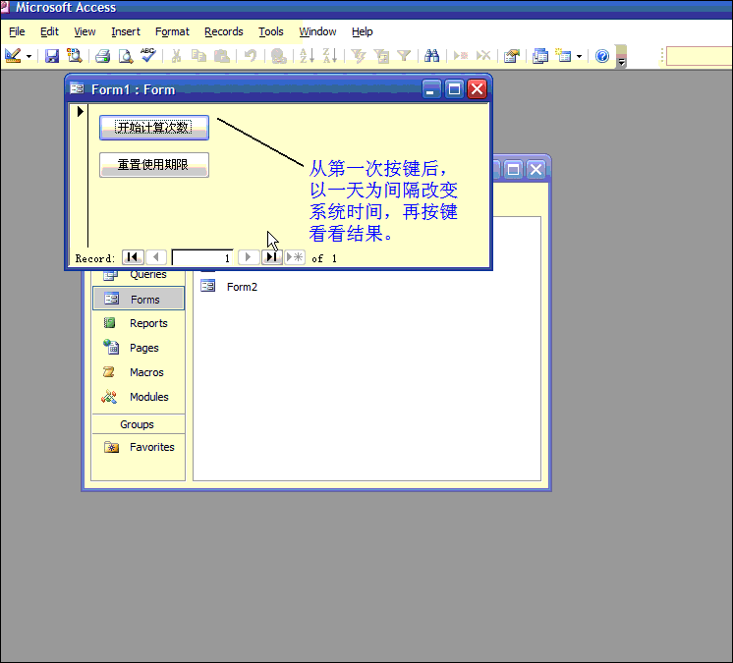
Task: Open the Properties sheet icon
Action: [512, 56]
